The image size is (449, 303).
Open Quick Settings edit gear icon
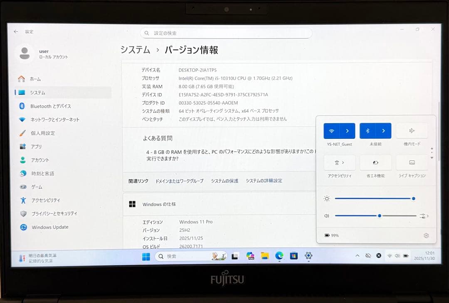point(426,235)
